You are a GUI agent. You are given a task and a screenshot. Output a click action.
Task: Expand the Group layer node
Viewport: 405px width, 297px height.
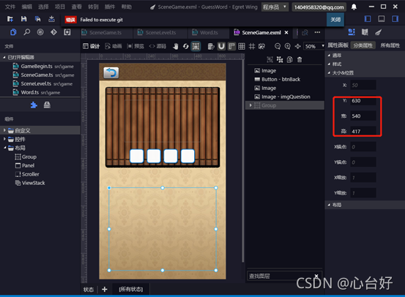tap(250, 105)
